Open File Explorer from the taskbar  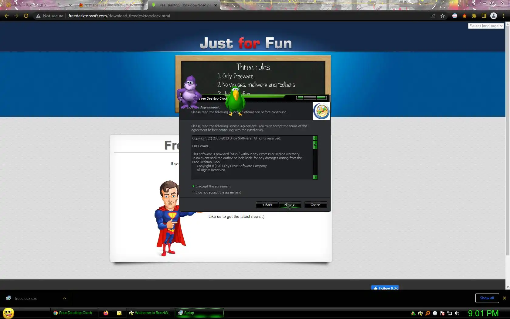pyautogui.click(x=119, y=313)
